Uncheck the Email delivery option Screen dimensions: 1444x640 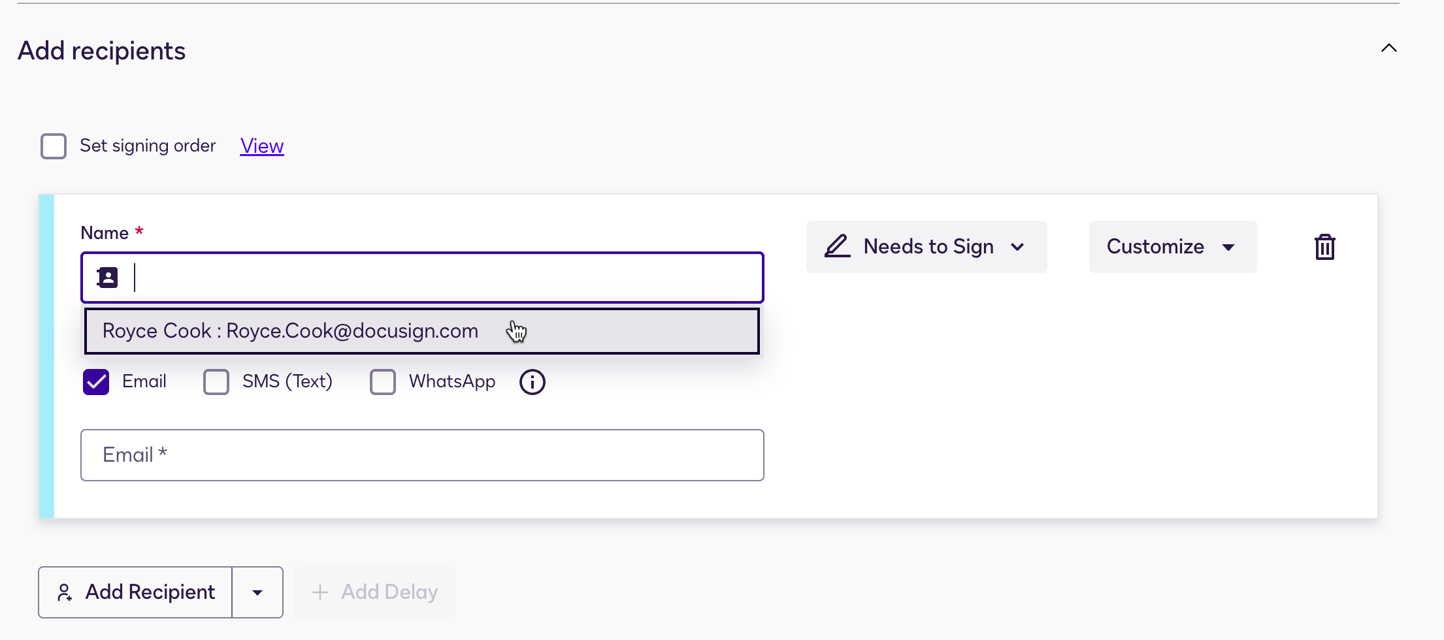[x=95, y=381]
